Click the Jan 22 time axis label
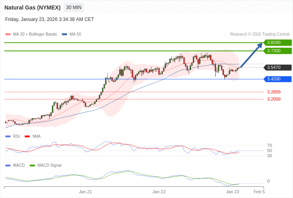 coord(159,192)
